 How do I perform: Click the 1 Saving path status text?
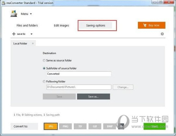coord(51,115)
